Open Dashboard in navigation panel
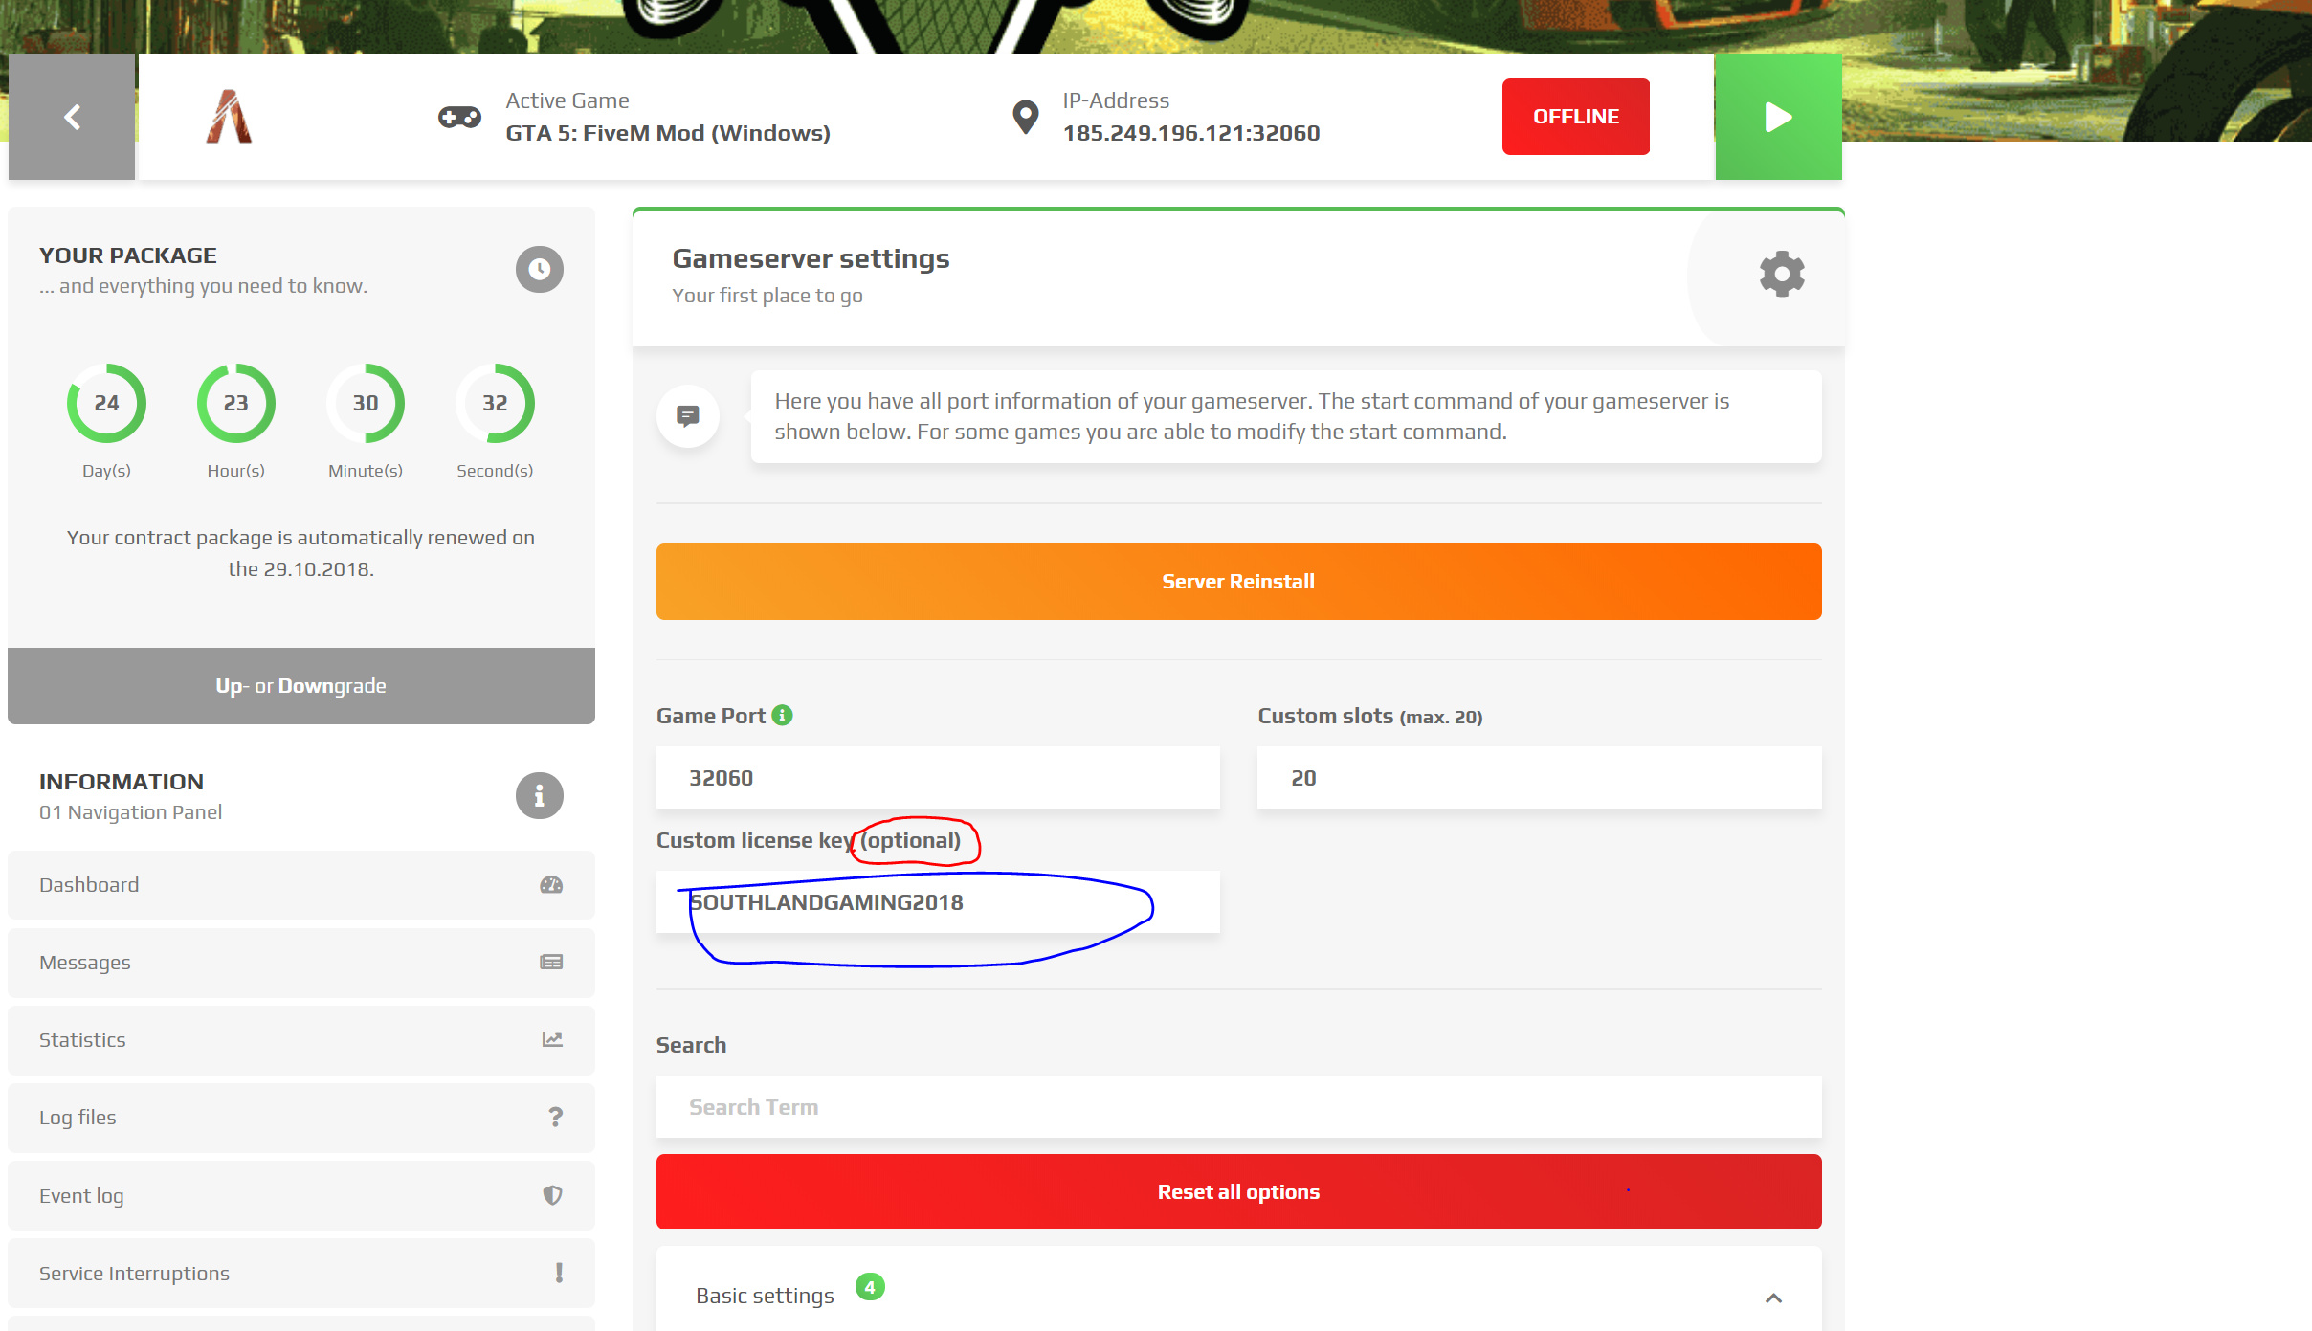This screenshot has height=1331, width=2312. coord(301,885)
